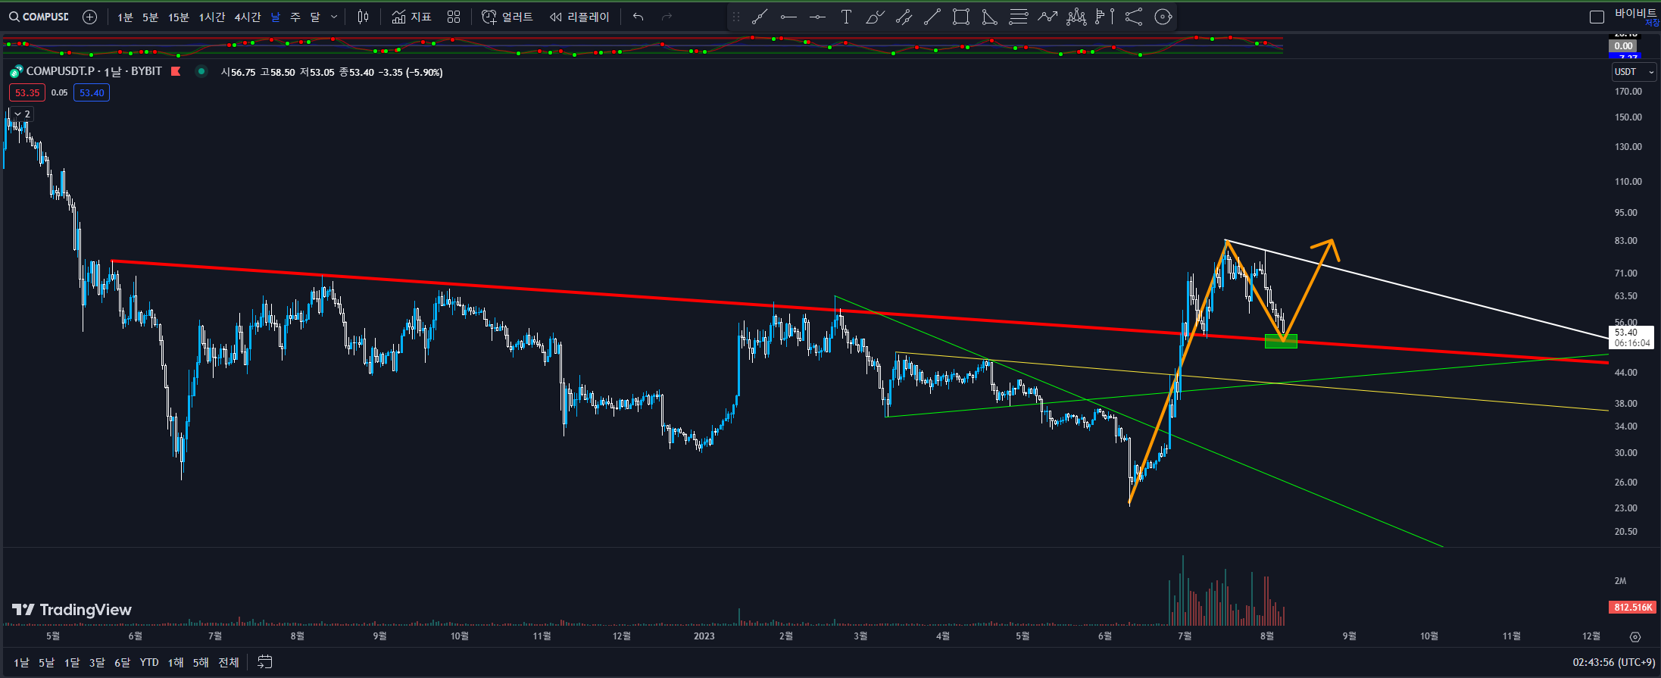Open the layout selection square icon

click(x=1597, y=17)
